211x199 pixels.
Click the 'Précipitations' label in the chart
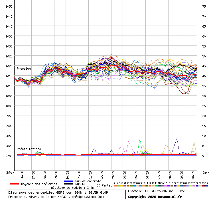[x=29, y=149]
